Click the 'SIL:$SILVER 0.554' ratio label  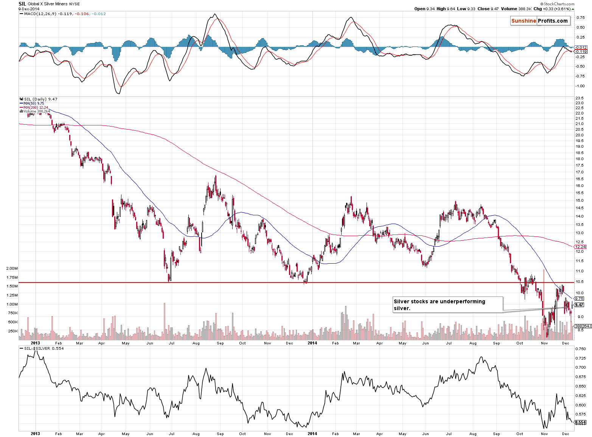[x=42, y=348]
